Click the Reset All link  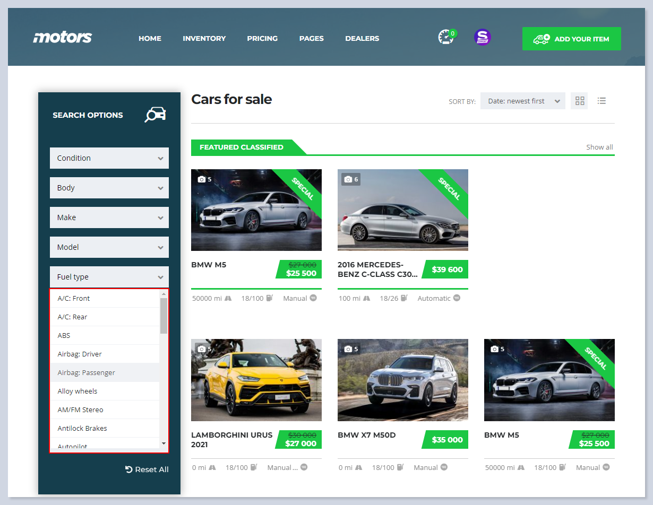click(147, 469)
